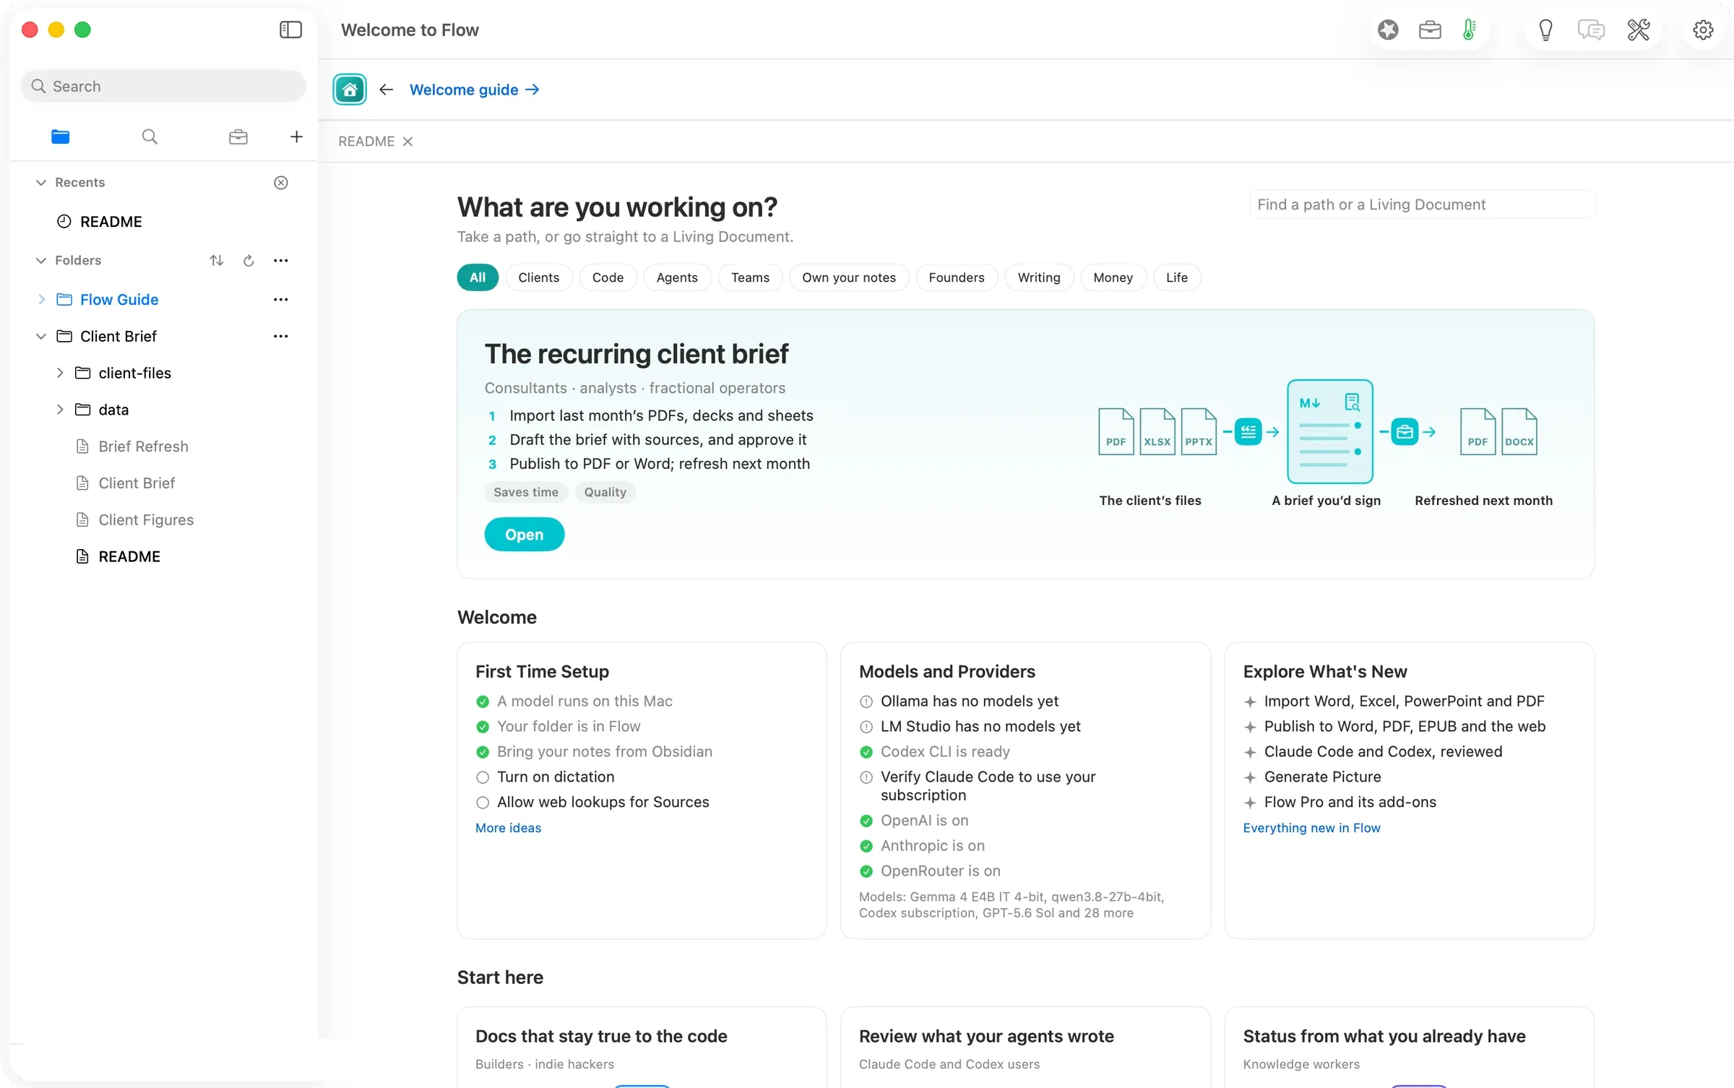The height and width of the screenshot is (1088, 1734).
Task: Open the wrench and screwdriver tools icon
Action: click(1639, 30)
